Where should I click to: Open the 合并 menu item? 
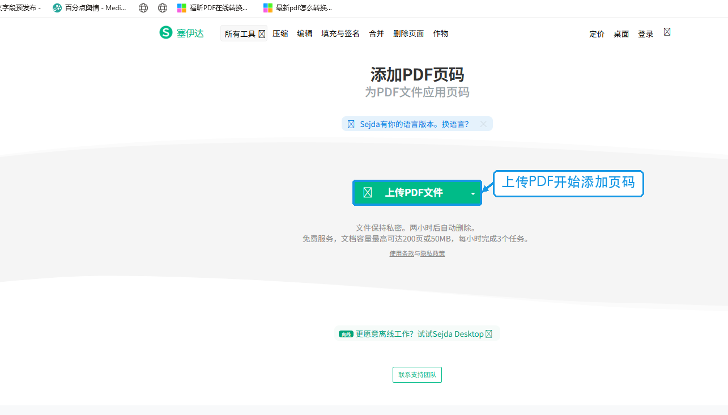click(377, 33)
